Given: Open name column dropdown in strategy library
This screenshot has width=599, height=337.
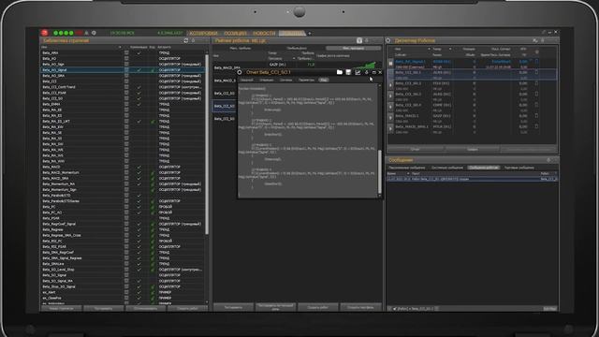Looking at the screenshot, I should point(120,47).
